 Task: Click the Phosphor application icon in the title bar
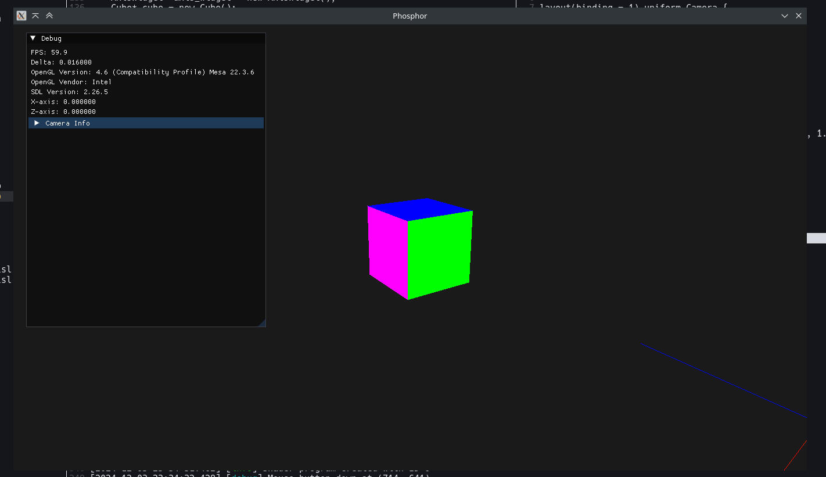click(21, 16)
